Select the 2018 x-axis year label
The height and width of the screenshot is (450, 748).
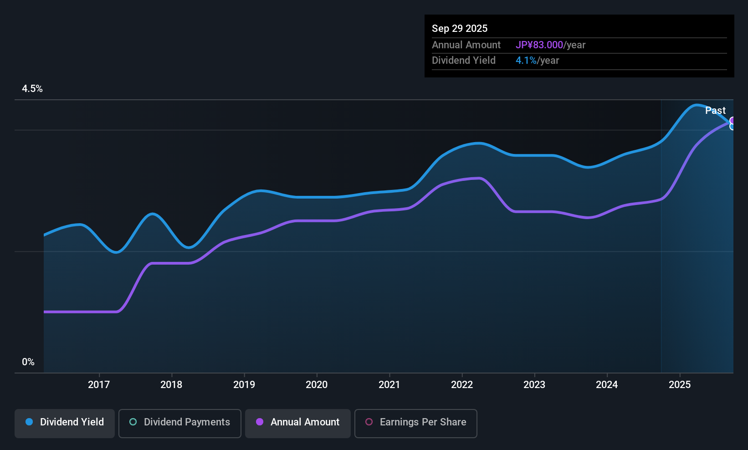coord(171,385)
